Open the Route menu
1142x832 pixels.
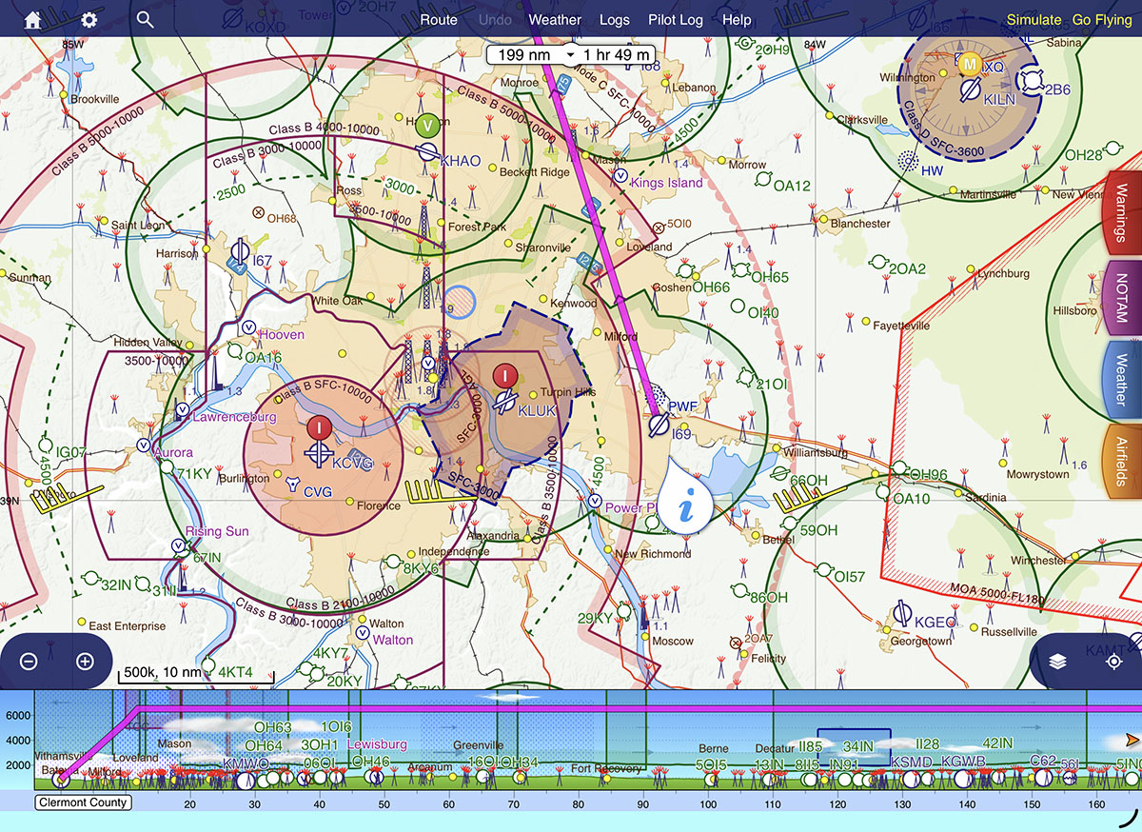coord(439,19)
